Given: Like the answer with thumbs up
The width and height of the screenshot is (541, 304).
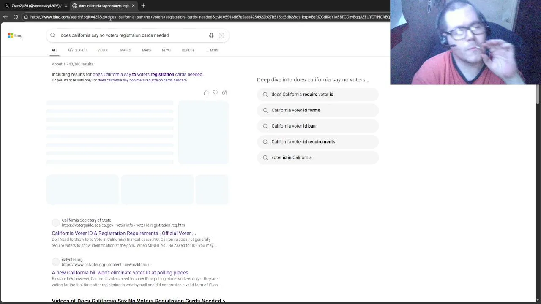Looking at the screenshot, I should pyautogui.click(x=206, y=92).
